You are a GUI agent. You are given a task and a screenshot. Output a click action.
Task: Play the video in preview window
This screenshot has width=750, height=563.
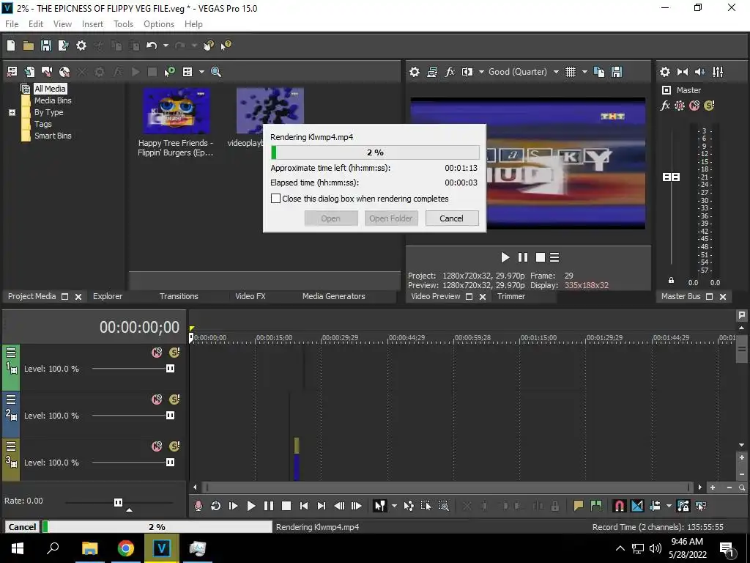coord(505,257)
